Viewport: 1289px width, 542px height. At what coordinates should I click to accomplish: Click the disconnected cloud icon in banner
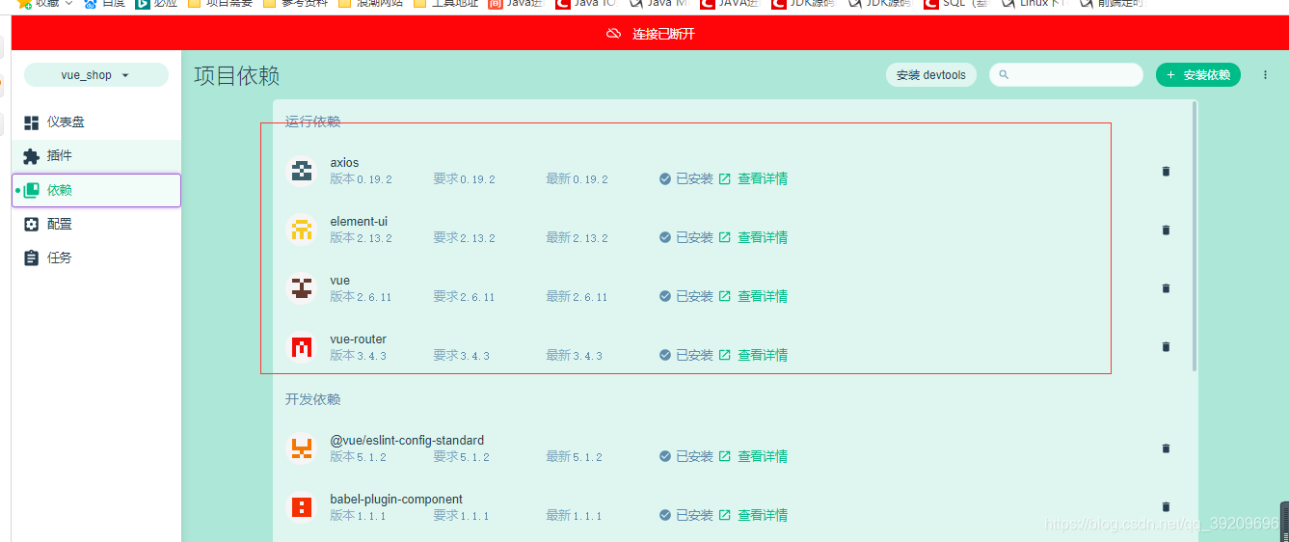point(613,34)
